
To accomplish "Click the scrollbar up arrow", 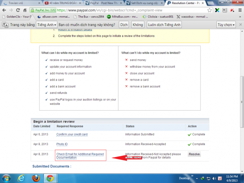I will tap(242, 31).
